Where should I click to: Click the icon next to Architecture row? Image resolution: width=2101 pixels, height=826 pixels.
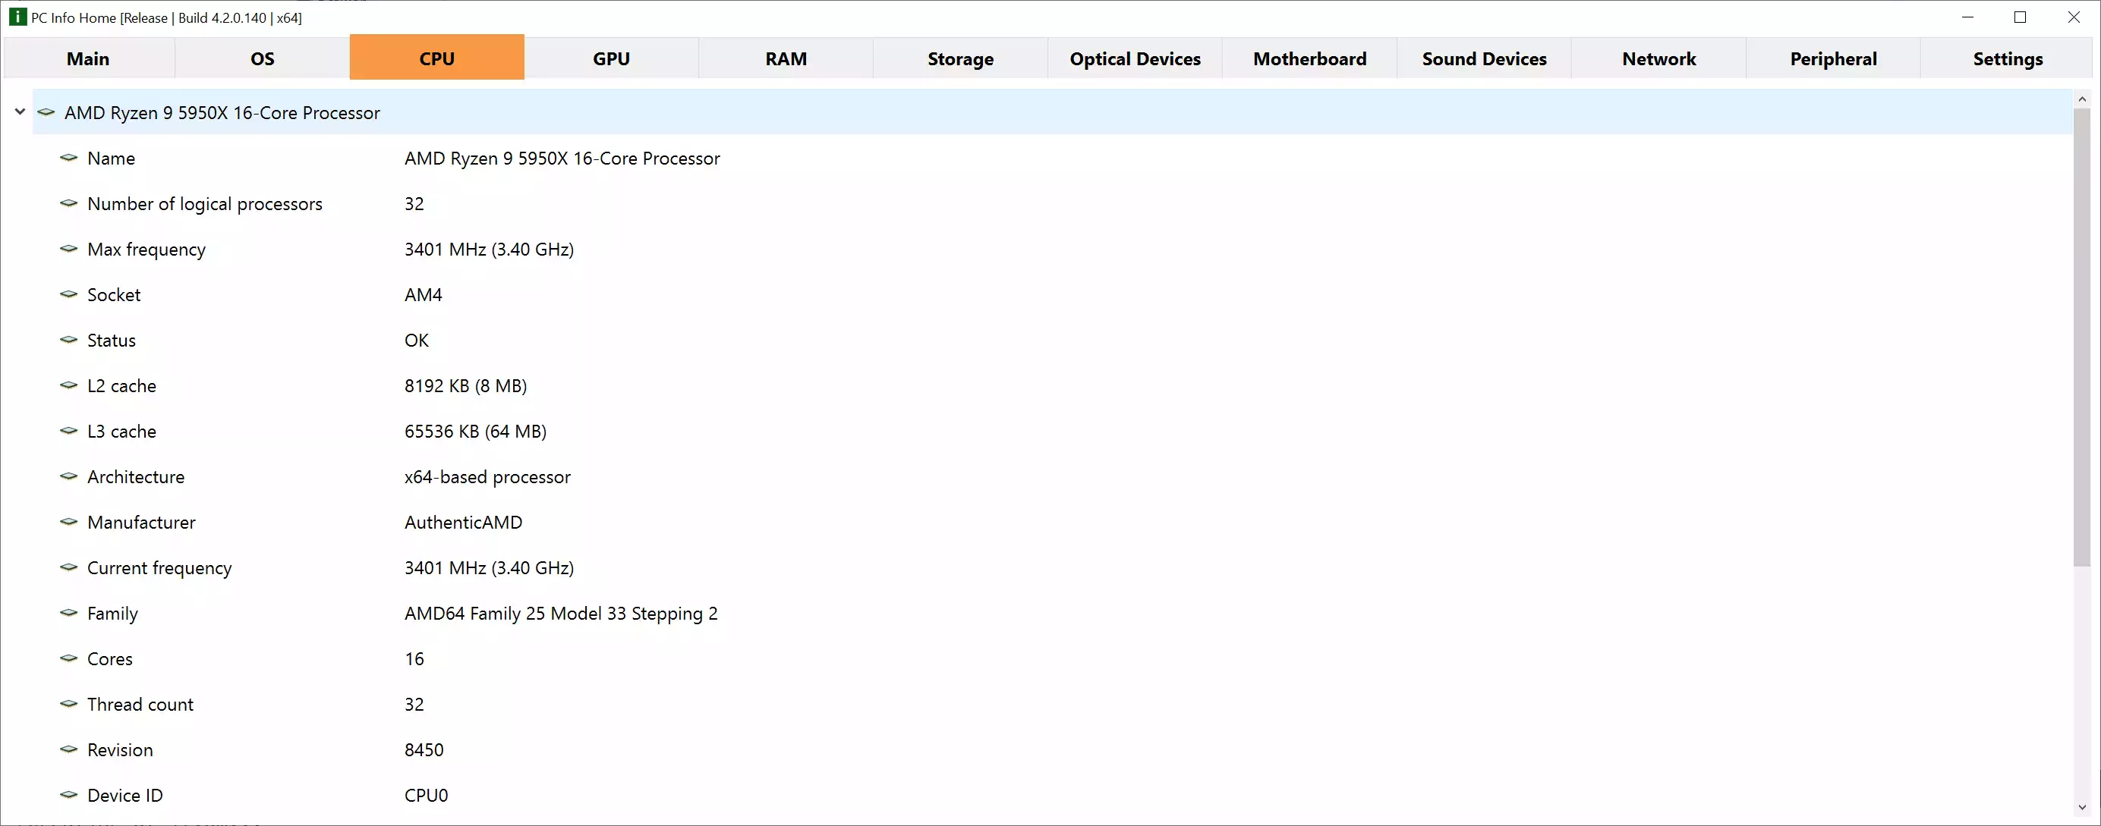(x=68, y=476)
